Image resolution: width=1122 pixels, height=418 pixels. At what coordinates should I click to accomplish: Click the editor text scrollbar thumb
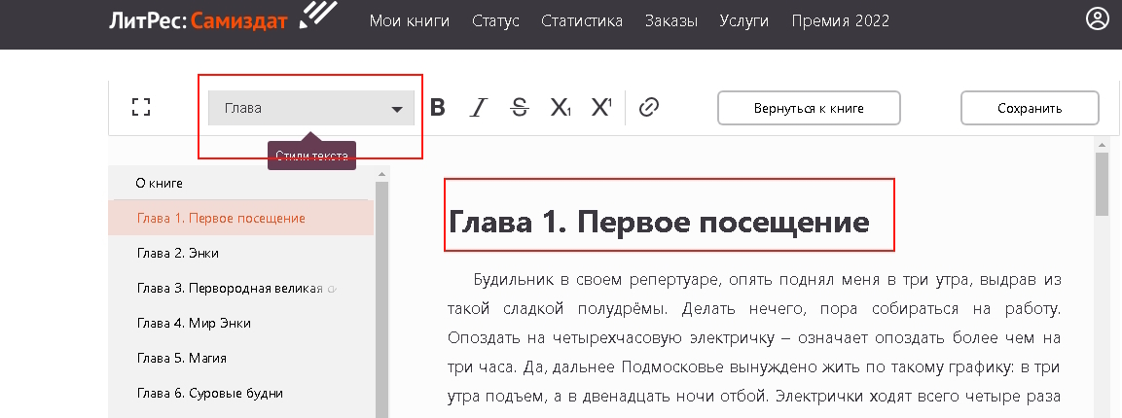click(x=1102, y=184)
